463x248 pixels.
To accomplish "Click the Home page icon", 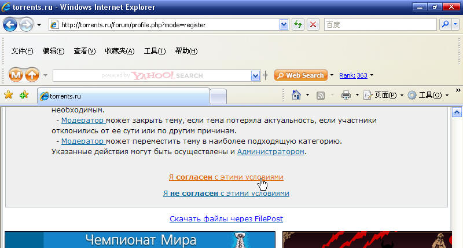I will tap(296, 95).
